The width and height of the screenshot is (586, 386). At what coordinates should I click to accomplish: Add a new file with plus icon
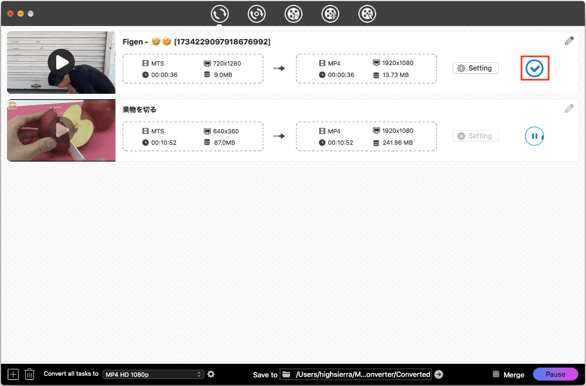pos(13,374)
